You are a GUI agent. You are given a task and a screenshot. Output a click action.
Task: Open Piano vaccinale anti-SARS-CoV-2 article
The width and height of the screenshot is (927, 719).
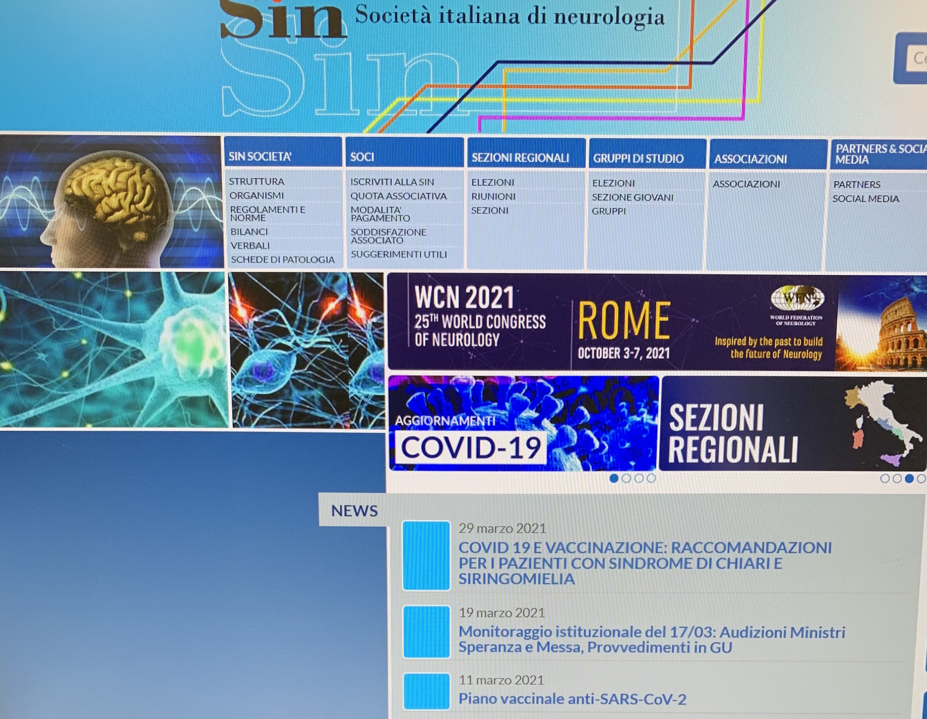(x=572, y=699)
